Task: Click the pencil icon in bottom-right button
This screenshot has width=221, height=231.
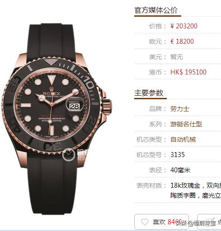Action: click(211, 221)
